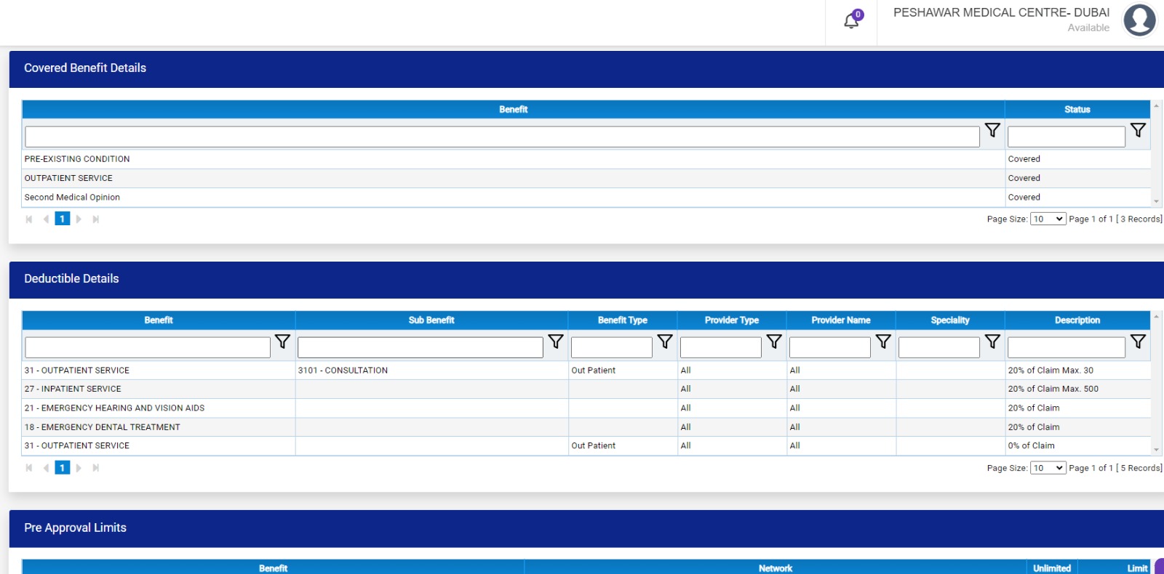Click filter icon for Benefit Type column
Image resolution: width=1164 pixels, height=574 pixels.
665,341
